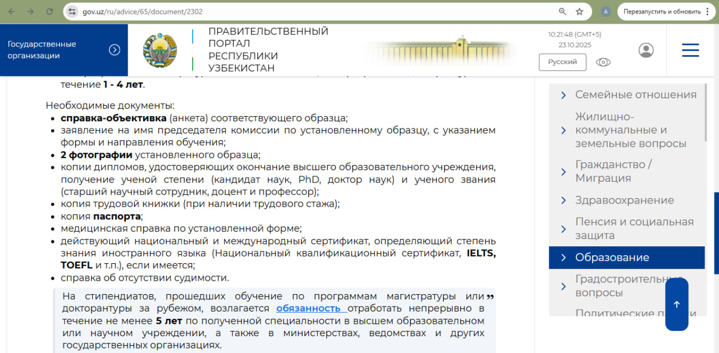The image size is (719, 353).
Task: Reload the page using refresh icon
Action: tap(49, 11)
